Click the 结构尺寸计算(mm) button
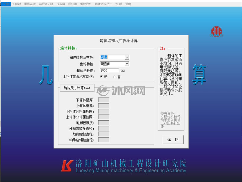 tap(77, 88)
